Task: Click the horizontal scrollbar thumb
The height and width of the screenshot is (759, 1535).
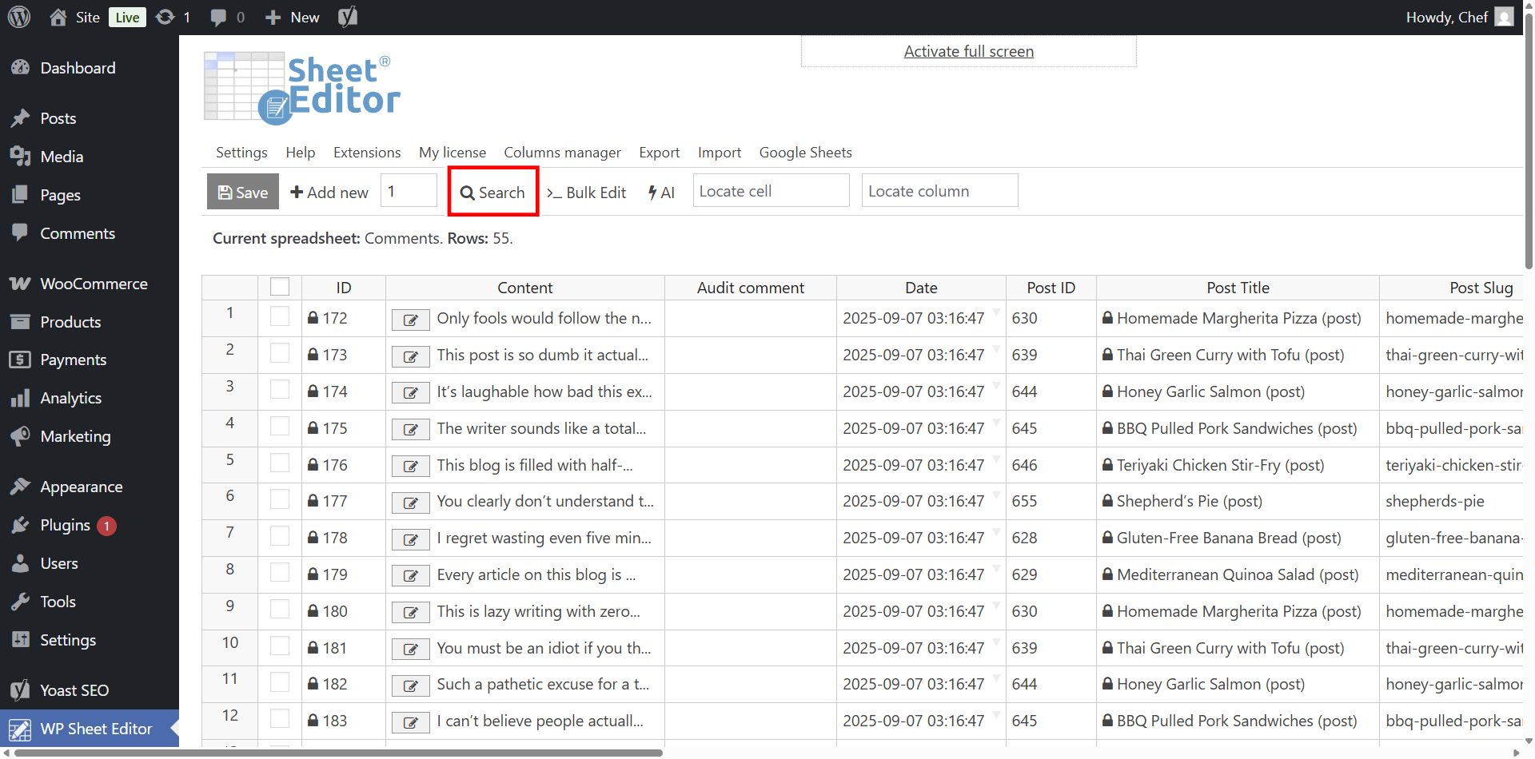Action: (339, 753)
